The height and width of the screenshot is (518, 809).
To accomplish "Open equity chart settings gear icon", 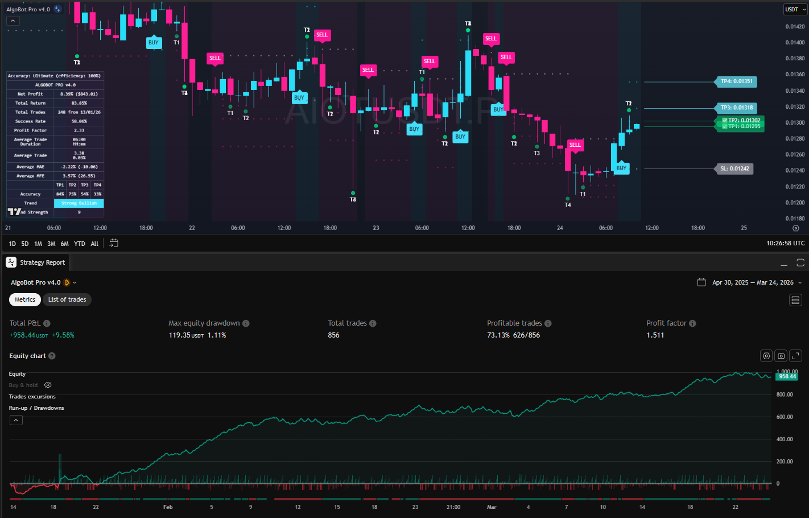I will [x=766, y=356].
